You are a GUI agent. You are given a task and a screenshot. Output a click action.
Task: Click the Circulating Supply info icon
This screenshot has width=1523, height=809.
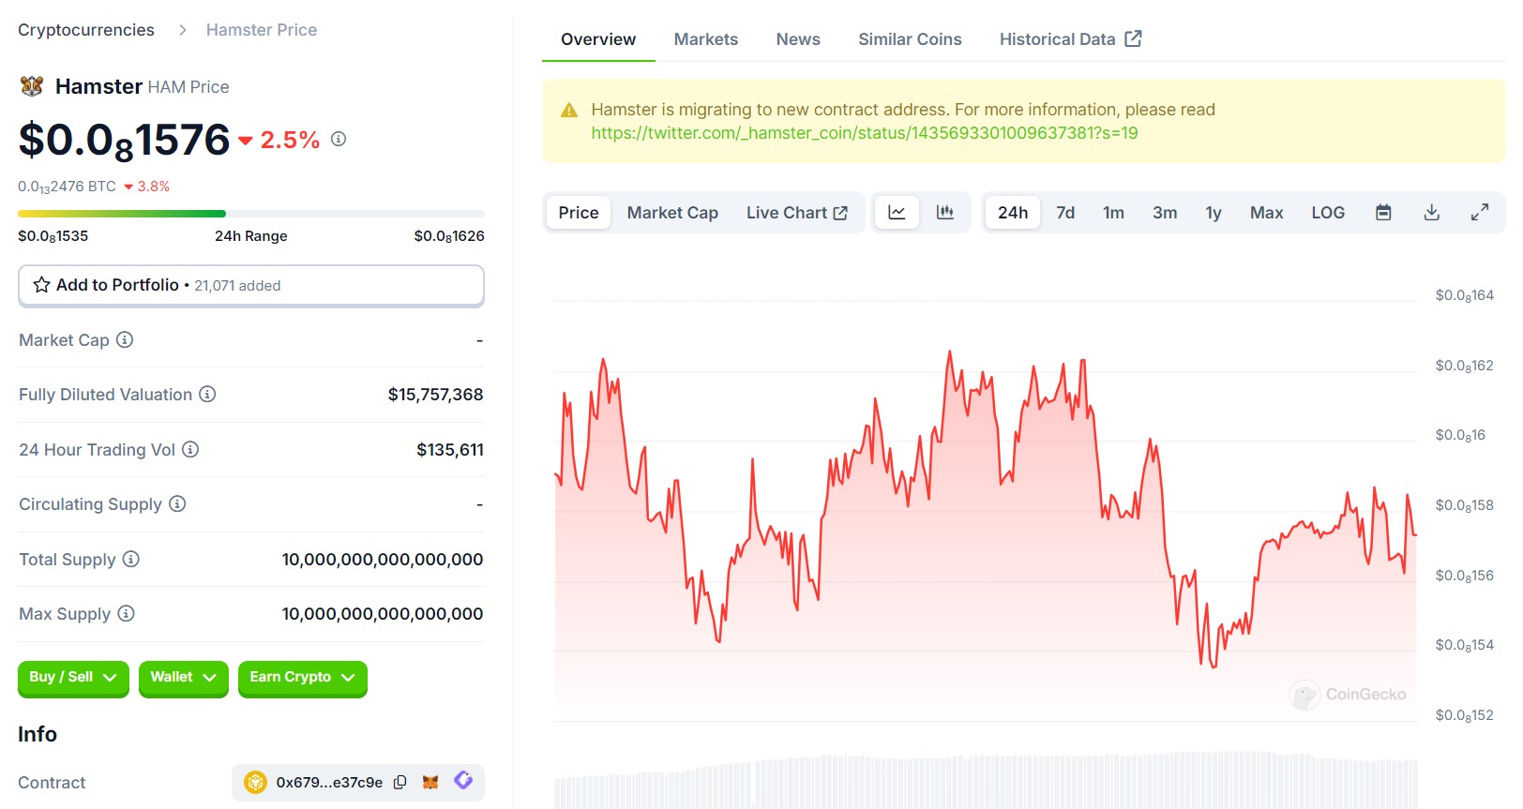click(x=177, y=503)
